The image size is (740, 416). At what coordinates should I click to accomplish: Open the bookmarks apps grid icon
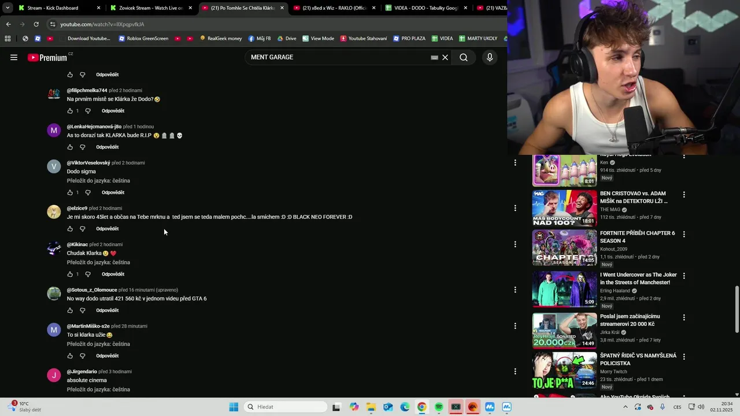point(8,39)
